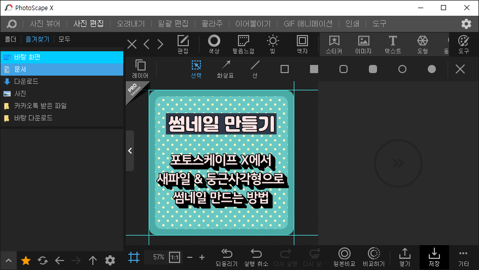Viewport: 479px width, 270px height.
Task: Open the 필름느낌 film effect tool
Action: pyautogui.click(x=243, y=44)
